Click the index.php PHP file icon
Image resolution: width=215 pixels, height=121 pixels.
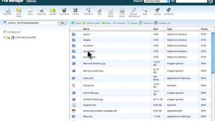point(74,78)
